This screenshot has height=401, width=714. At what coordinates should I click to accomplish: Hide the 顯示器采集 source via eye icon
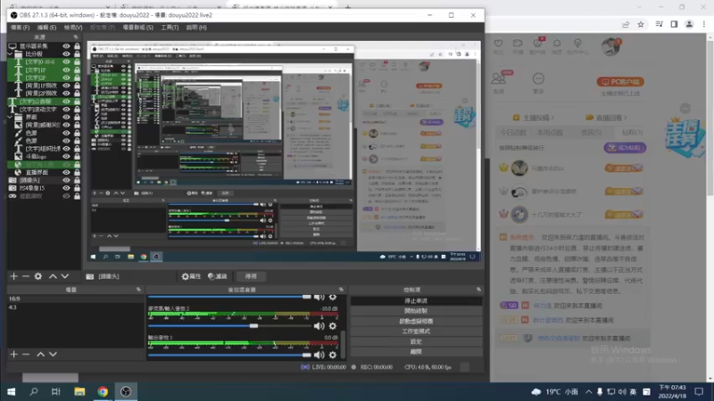(x=66, y=46)
